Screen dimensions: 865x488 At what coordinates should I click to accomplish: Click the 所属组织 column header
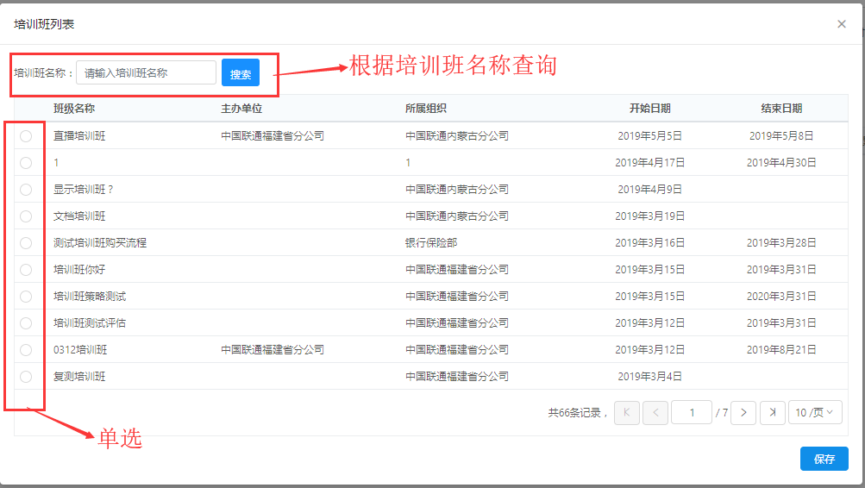pos(426,109)
